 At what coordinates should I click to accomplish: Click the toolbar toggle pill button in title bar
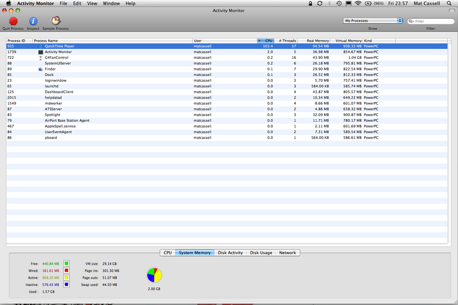click(x=452, y=10)
